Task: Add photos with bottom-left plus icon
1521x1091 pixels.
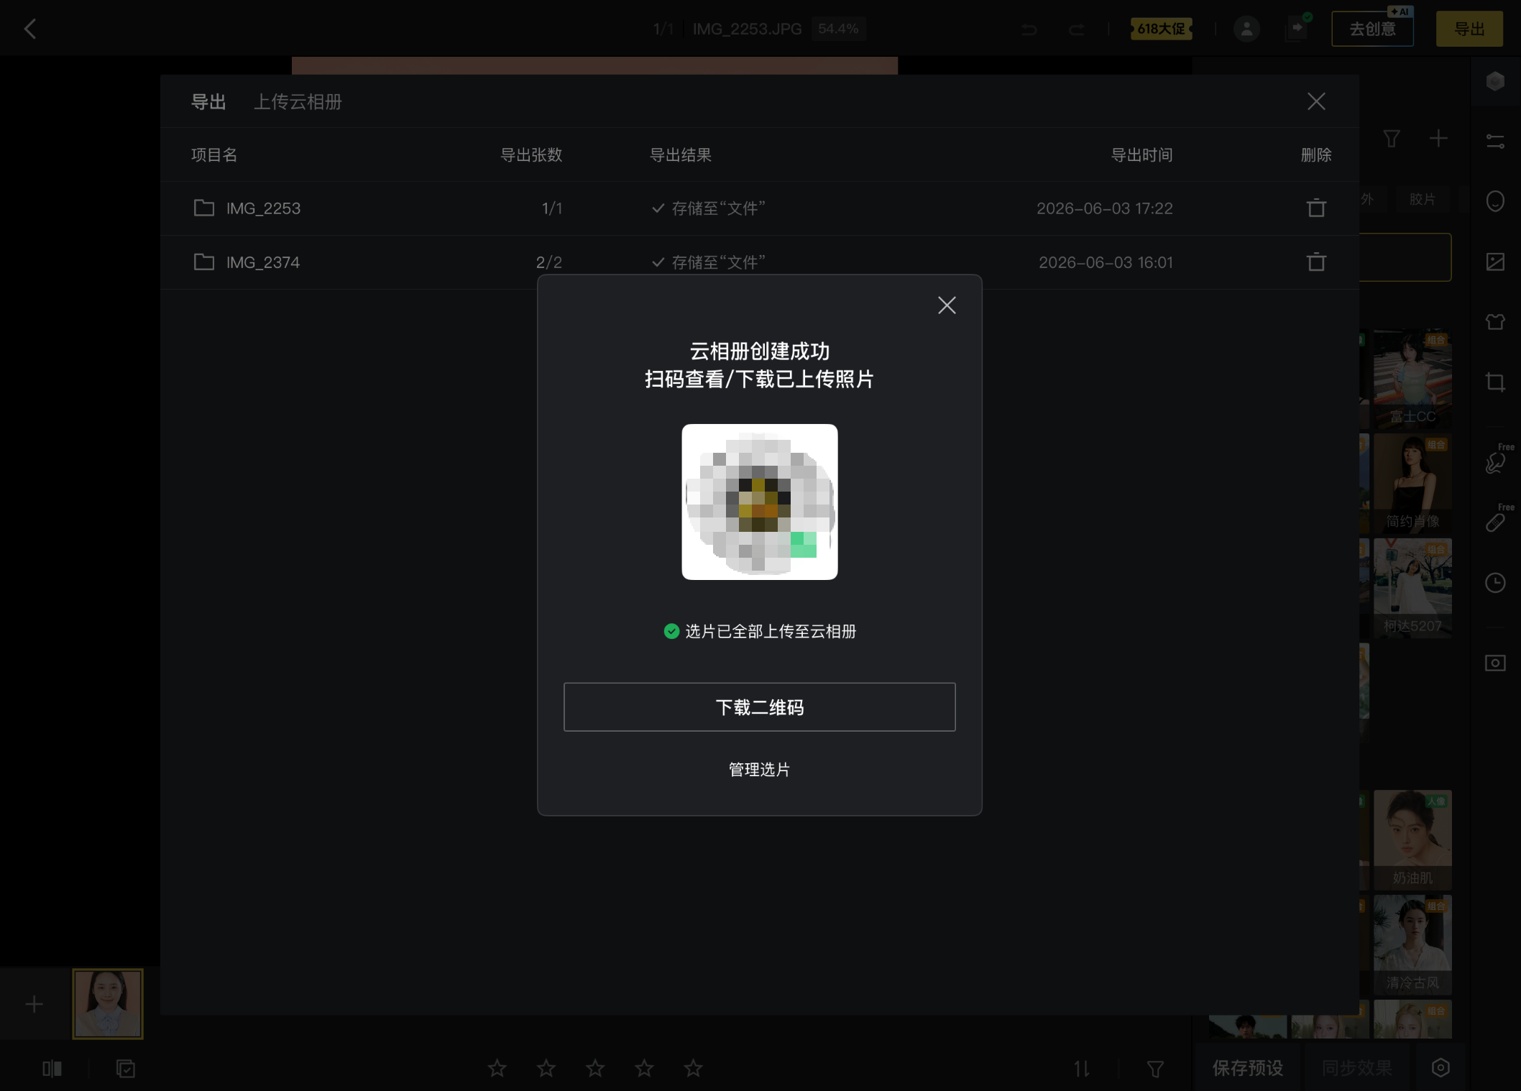Action: pyautogui.click(x=34, y=1004)
